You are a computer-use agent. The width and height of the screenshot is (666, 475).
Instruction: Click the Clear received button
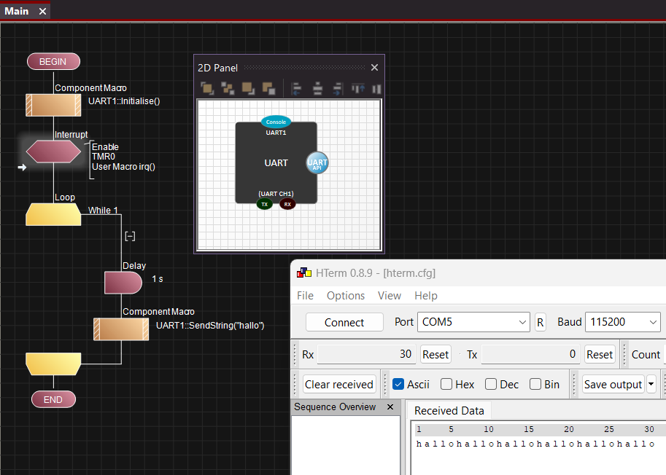pos(339,384)
